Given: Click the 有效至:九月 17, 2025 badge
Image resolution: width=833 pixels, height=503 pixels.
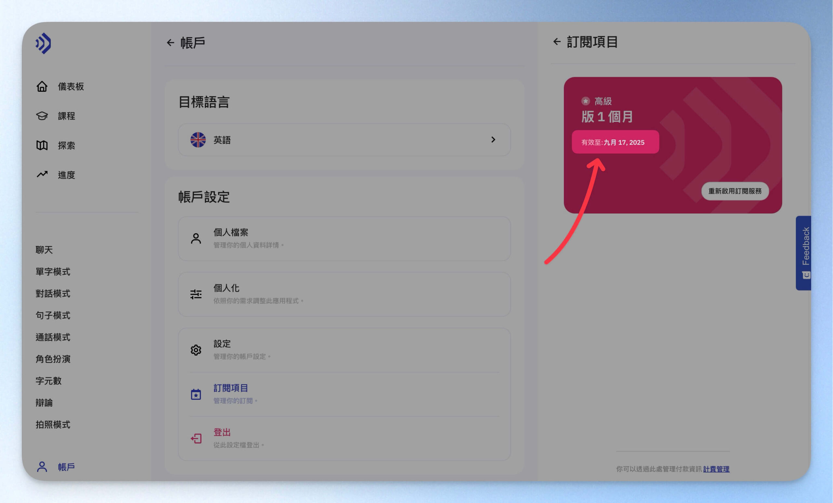Looking at the screenshot, I should pos(615,142).
